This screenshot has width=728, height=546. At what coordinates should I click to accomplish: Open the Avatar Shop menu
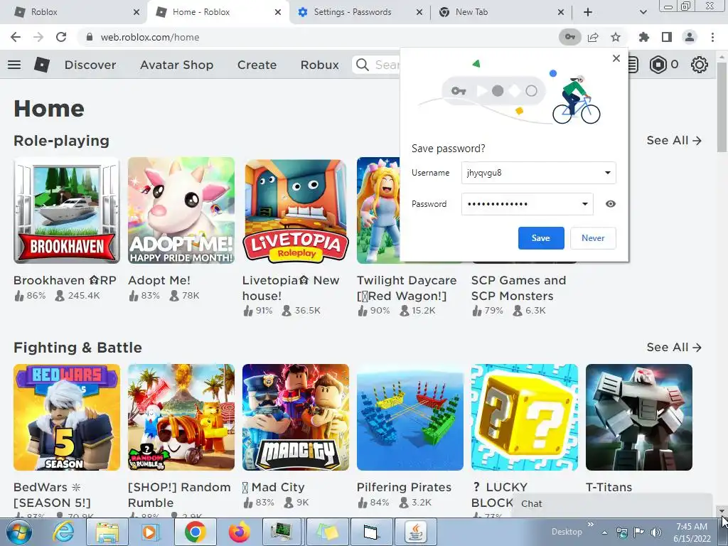pos(176,65)
